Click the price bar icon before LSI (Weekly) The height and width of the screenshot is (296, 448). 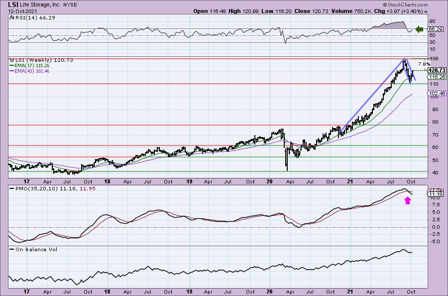point(12,60)
